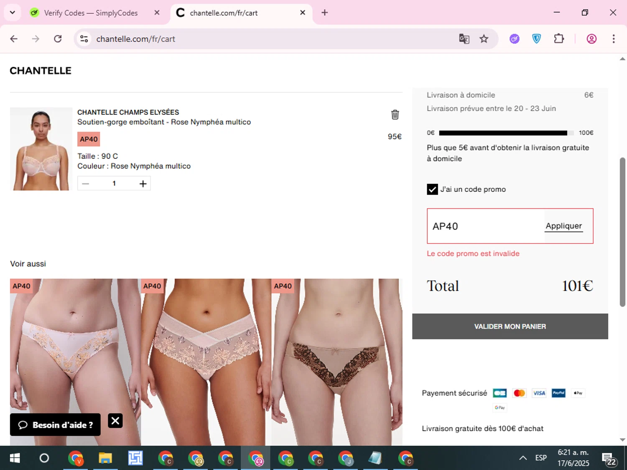Click the 'Le code promo est invalide' message

point(473,254)
